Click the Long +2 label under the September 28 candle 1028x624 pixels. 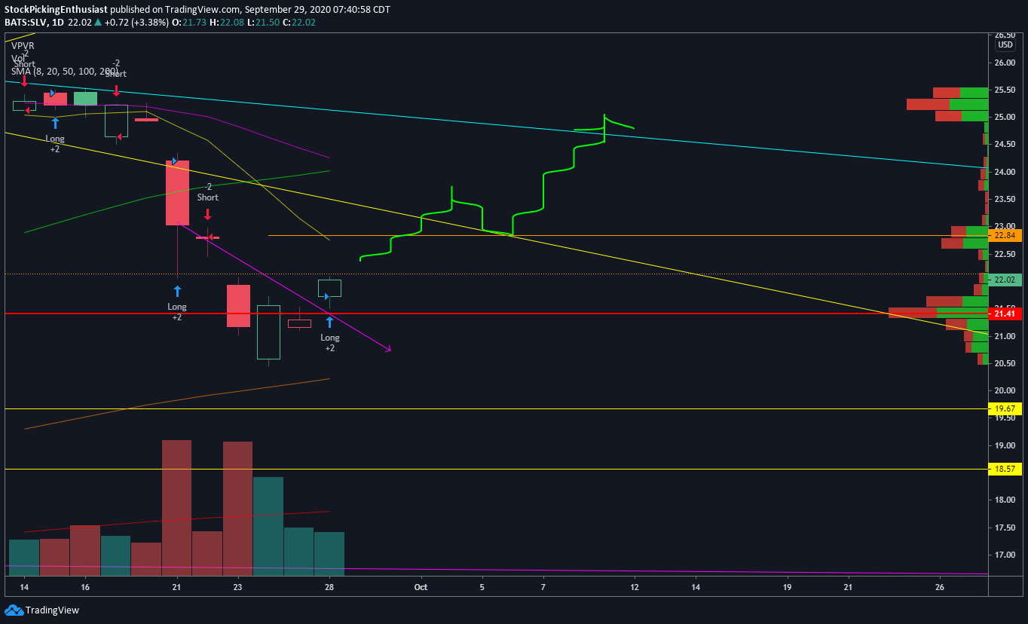pos(330,343)
